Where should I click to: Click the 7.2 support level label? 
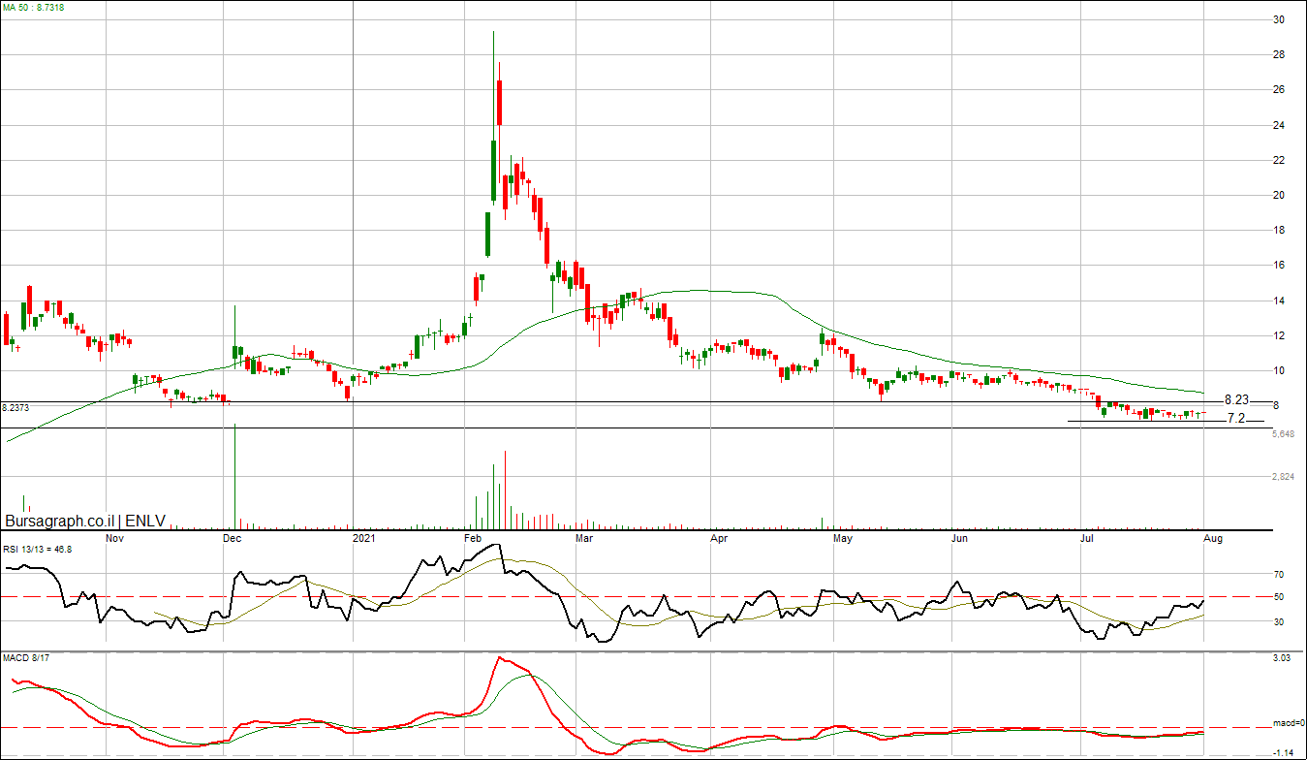[x=1236, y=419]
